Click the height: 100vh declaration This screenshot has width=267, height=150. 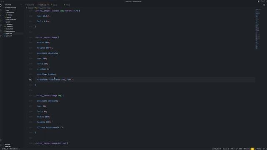point(45,48)
